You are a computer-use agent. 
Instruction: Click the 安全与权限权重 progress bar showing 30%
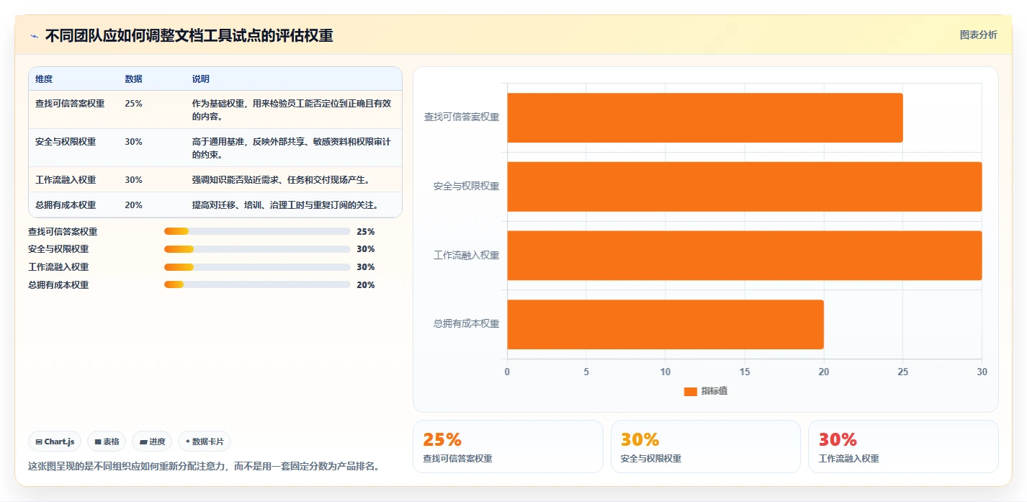[x=257, y=249]
